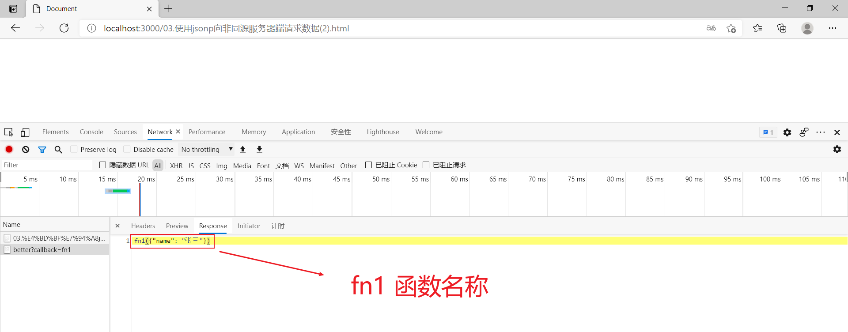Select the 03.%E4%BD%BF... request row
Viewport: 848px width, 332px height.
(x=55, y=238)
